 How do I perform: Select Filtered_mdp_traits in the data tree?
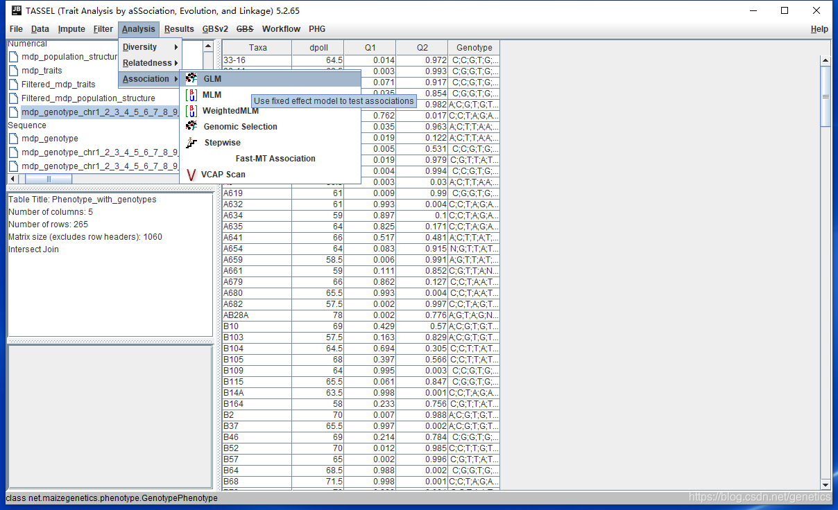[58, 85]
